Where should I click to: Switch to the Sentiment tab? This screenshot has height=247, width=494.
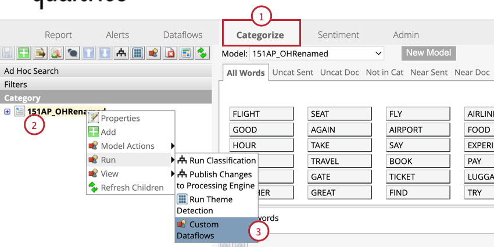pos(337,35)
